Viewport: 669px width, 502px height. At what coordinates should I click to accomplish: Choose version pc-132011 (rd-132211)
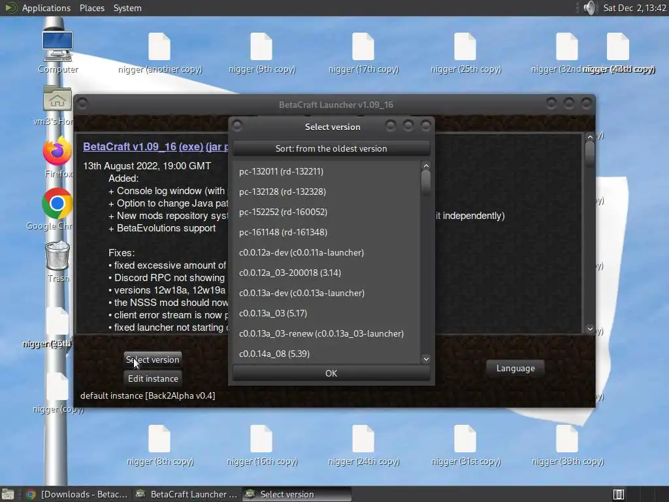(327, 172)
